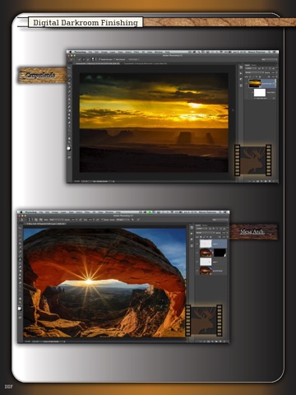Open the top collapsed panel icon in Mesa Arch dock
The height and width of the screenshot is (395, 296).
pos(192,227)
